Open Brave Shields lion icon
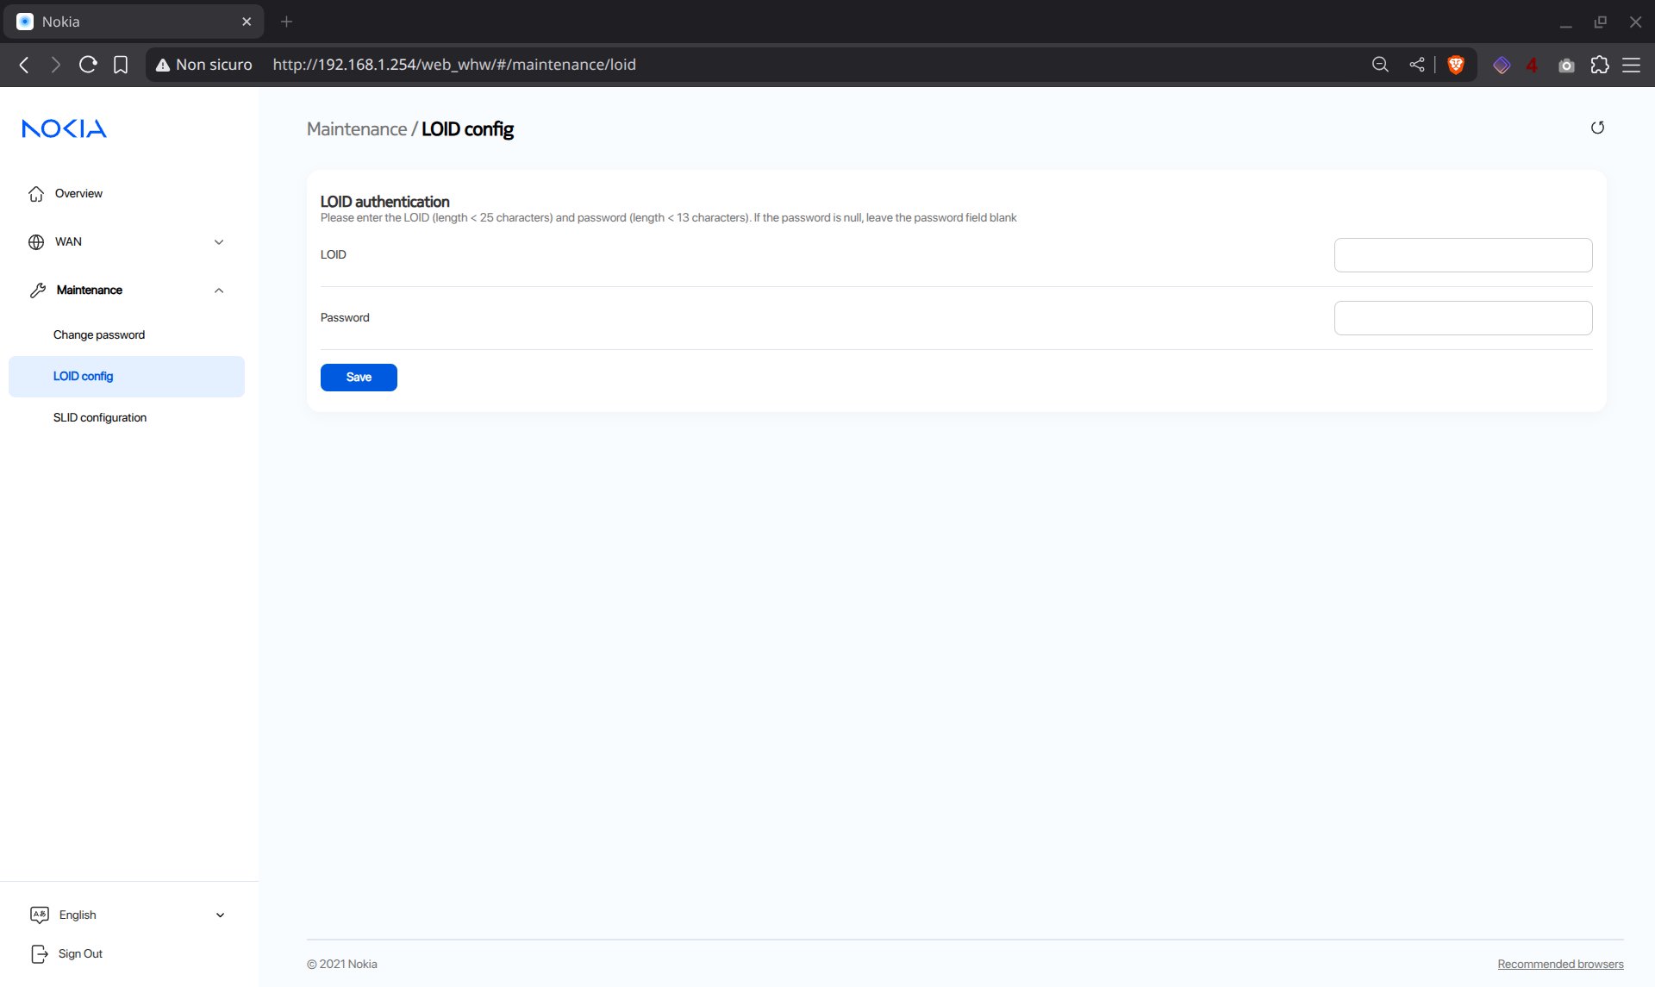Screen dimensions: 1655x987 (x=1456, y=65)
